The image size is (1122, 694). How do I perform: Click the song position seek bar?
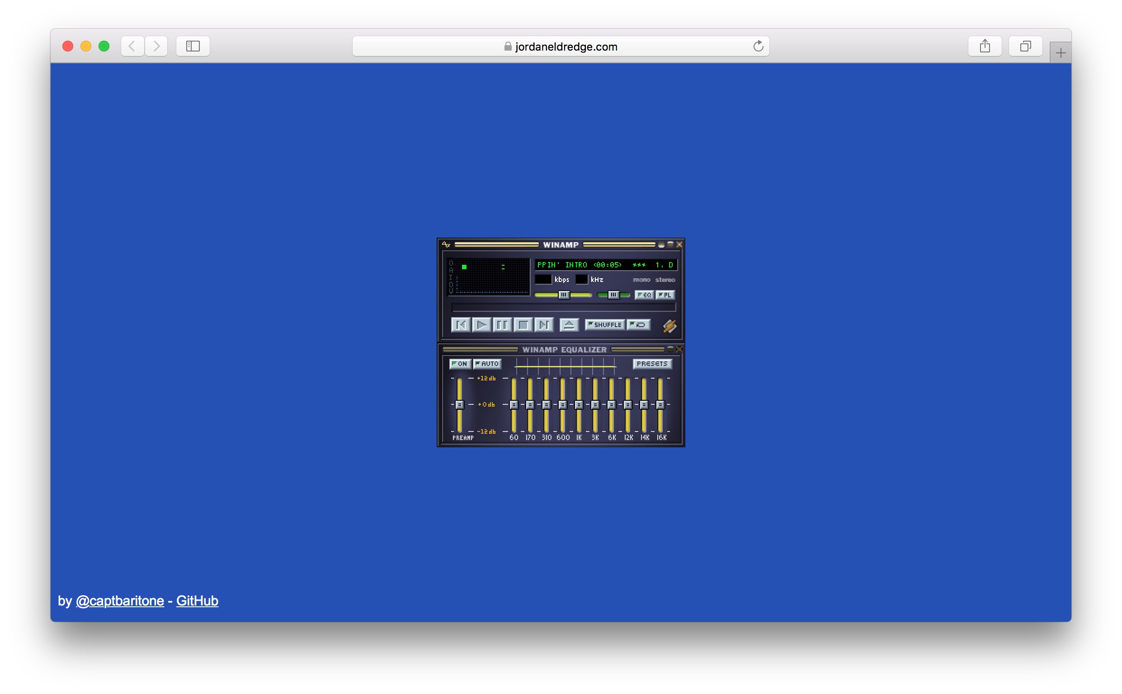click(563, 307)
